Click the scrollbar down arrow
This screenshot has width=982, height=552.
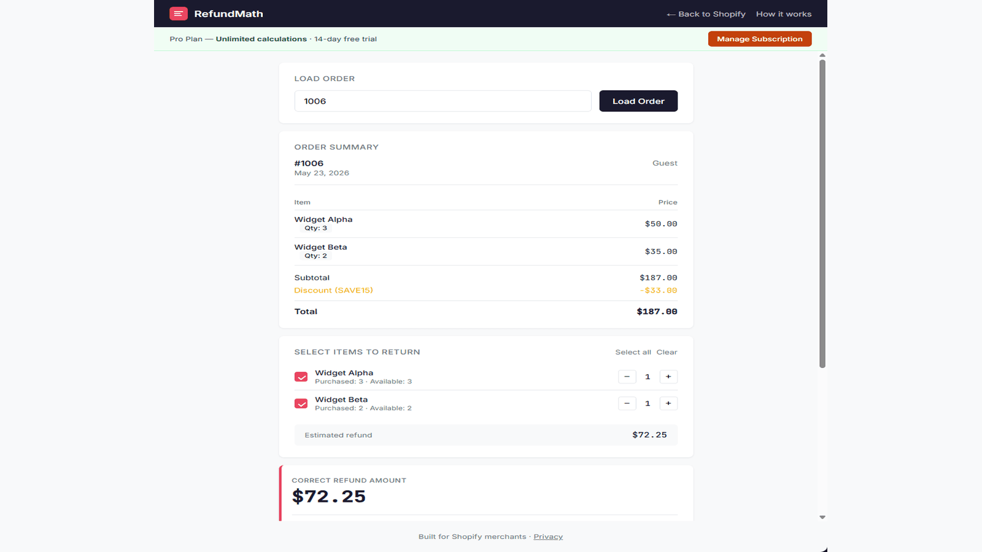(x=822, y=517)
